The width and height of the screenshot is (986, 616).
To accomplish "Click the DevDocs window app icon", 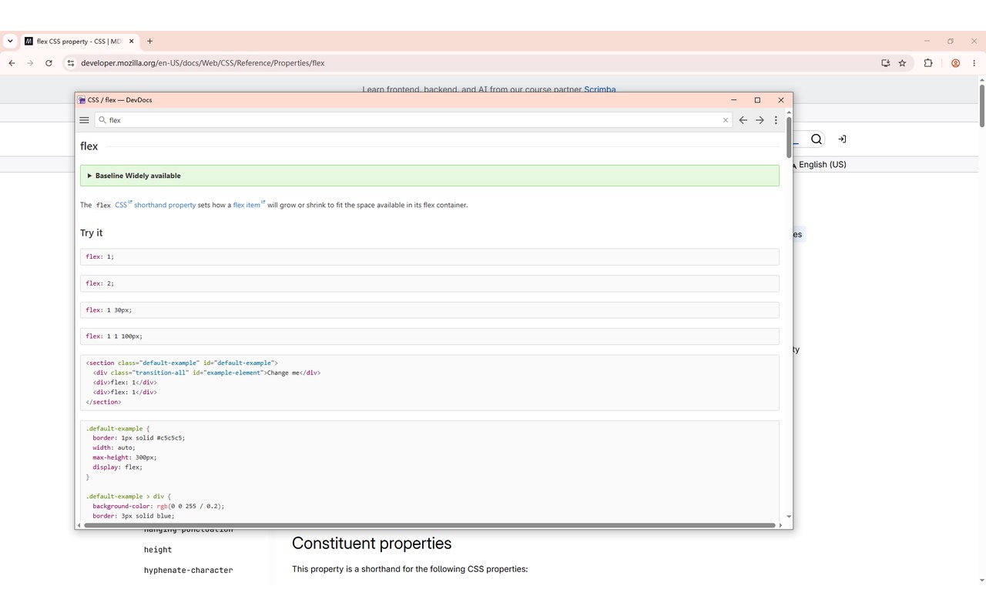I will (82, 100).
